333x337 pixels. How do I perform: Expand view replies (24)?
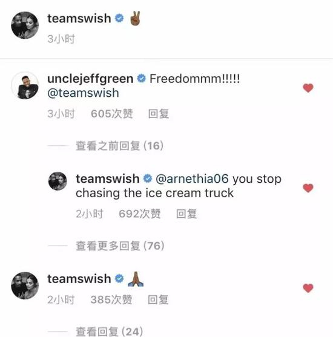[109, 332]
